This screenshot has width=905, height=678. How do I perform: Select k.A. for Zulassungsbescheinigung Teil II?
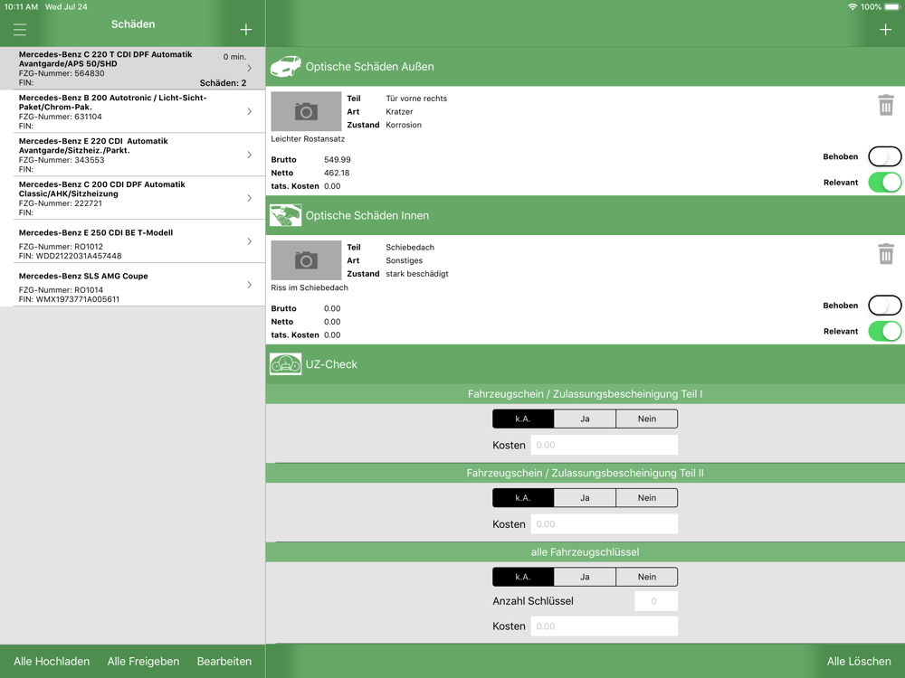[x=523, y=497]
